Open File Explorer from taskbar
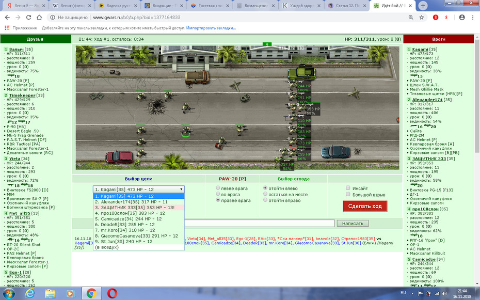This screenshot has height=300, width=480. click(x=50, y=293)
